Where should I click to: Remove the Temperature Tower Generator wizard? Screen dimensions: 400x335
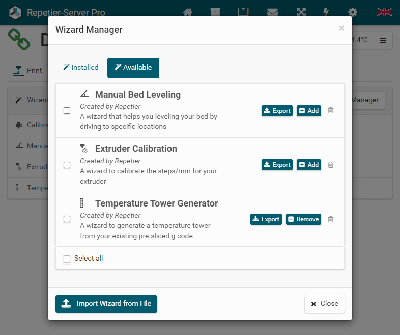tap(304, 219)
